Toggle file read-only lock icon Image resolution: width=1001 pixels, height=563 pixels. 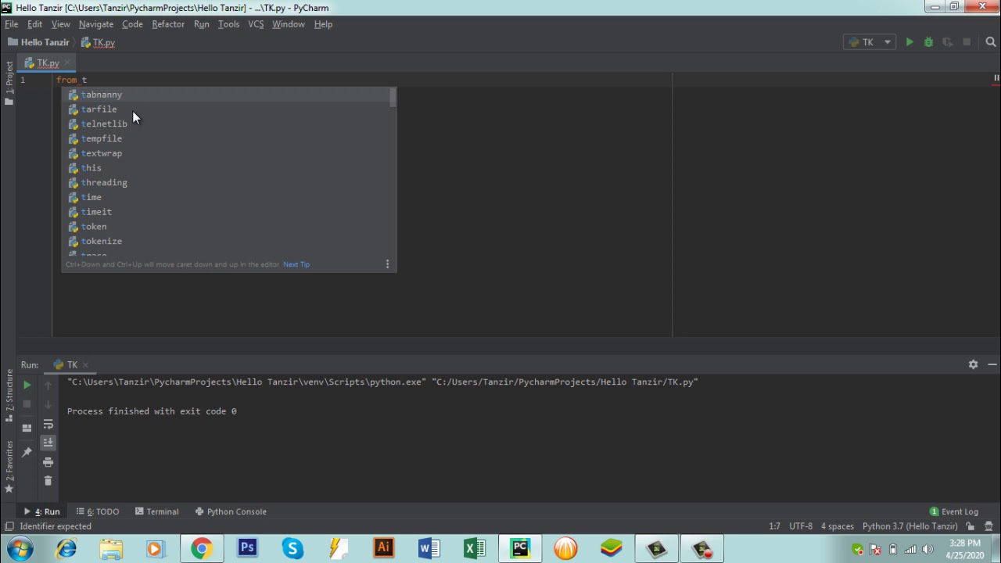tap(970, 526)
